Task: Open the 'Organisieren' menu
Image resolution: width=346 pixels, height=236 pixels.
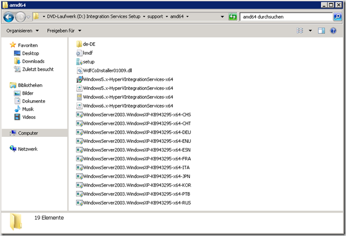Action: pyautogui.click(x=23, y=31)
